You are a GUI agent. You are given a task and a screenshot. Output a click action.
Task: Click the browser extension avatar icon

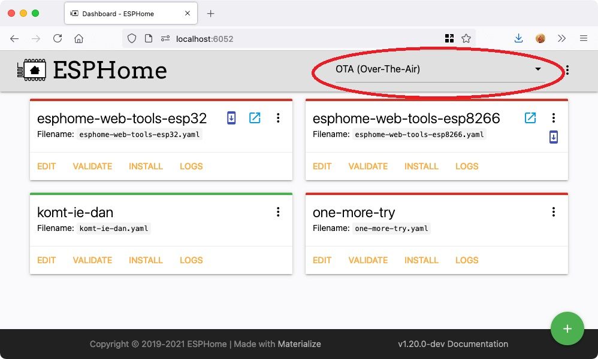point(540,38)
